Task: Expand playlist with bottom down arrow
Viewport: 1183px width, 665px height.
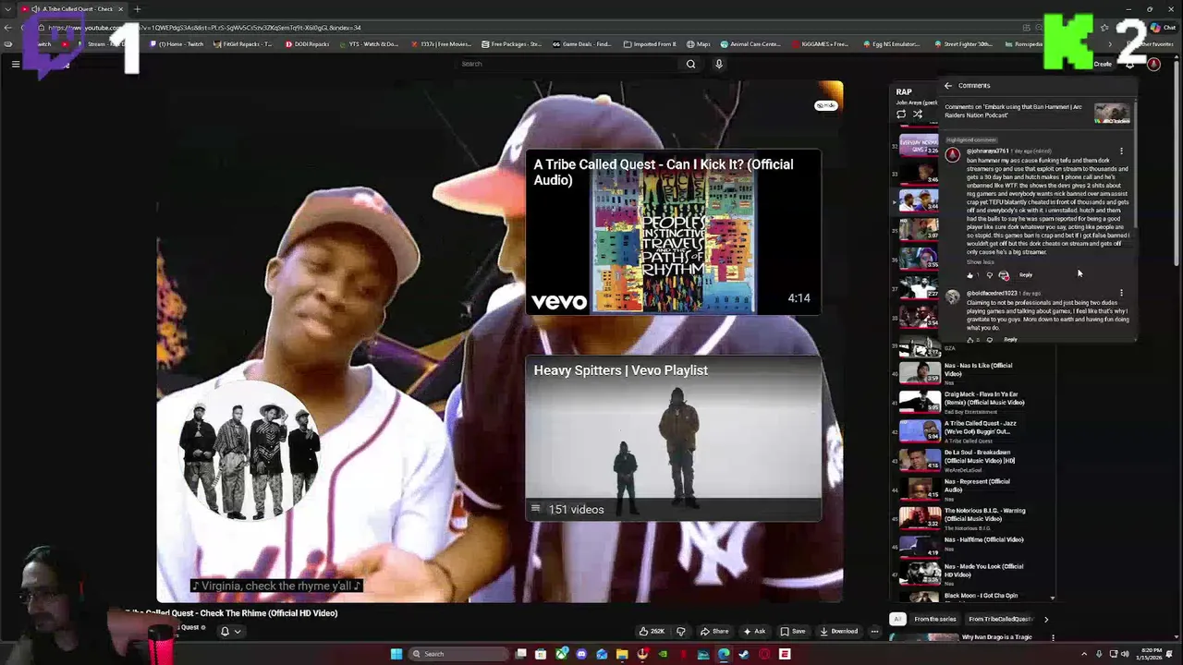Action: (x=1052, y=598)
